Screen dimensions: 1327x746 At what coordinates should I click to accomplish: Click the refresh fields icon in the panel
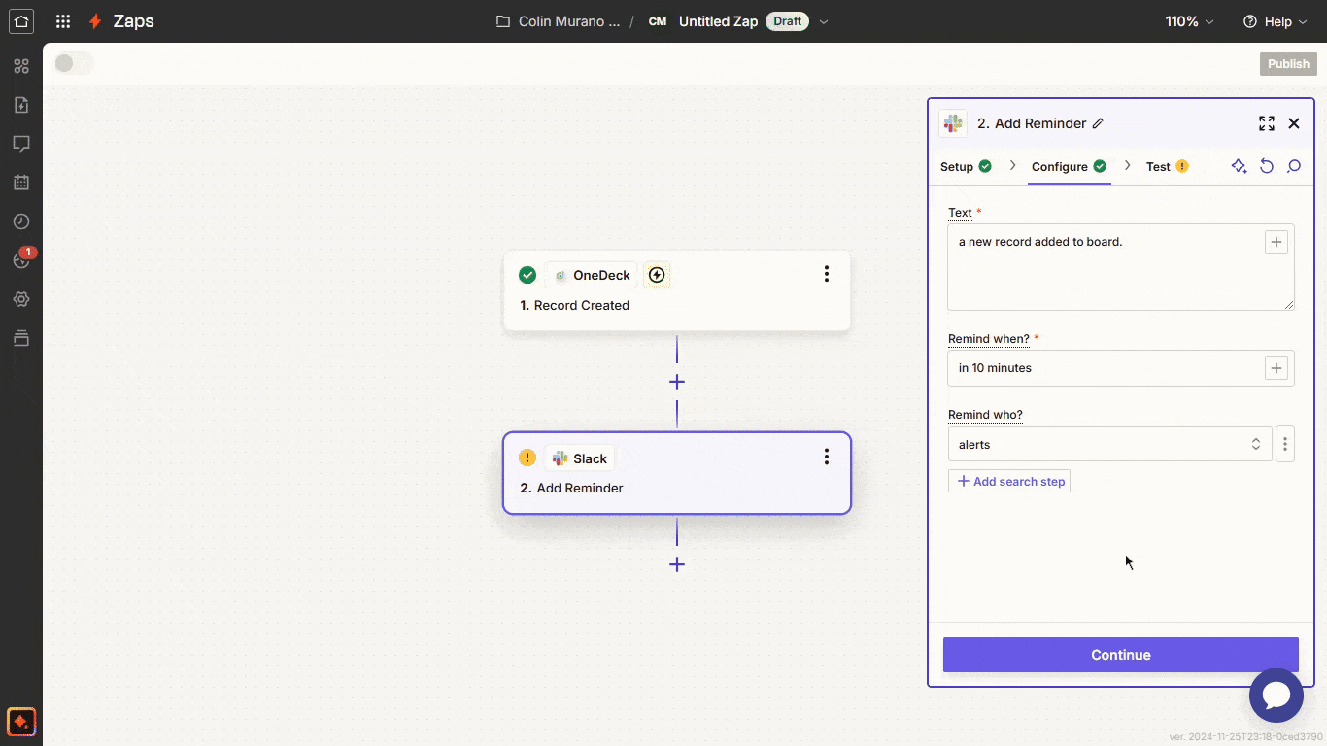tap(1267, 166)
